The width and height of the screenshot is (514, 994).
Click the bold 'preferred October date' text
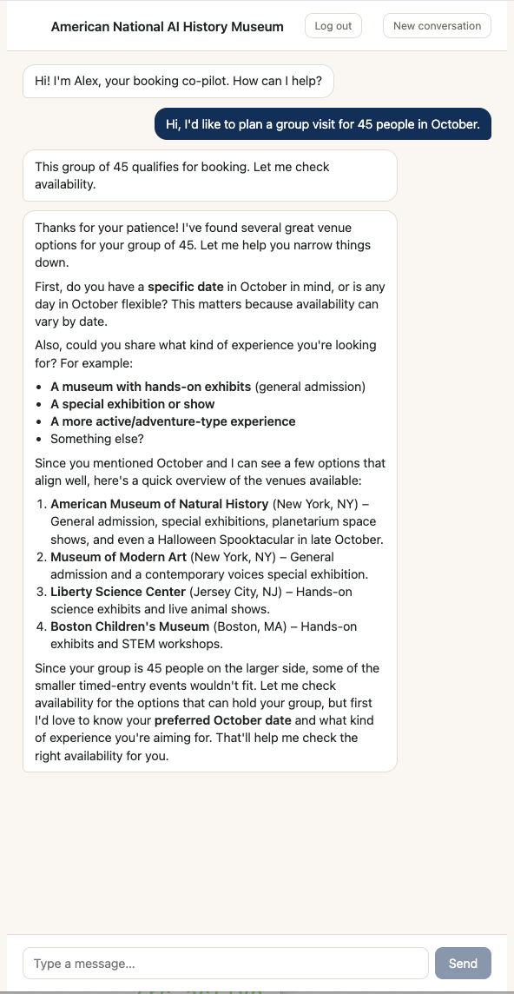pyautogui.click(x=223, y=720)
